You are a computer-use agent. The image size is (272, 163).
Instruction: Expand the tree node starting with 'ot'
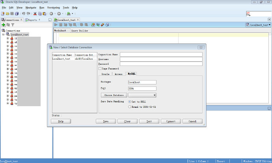pyautogui.click(x=7, y=92)
